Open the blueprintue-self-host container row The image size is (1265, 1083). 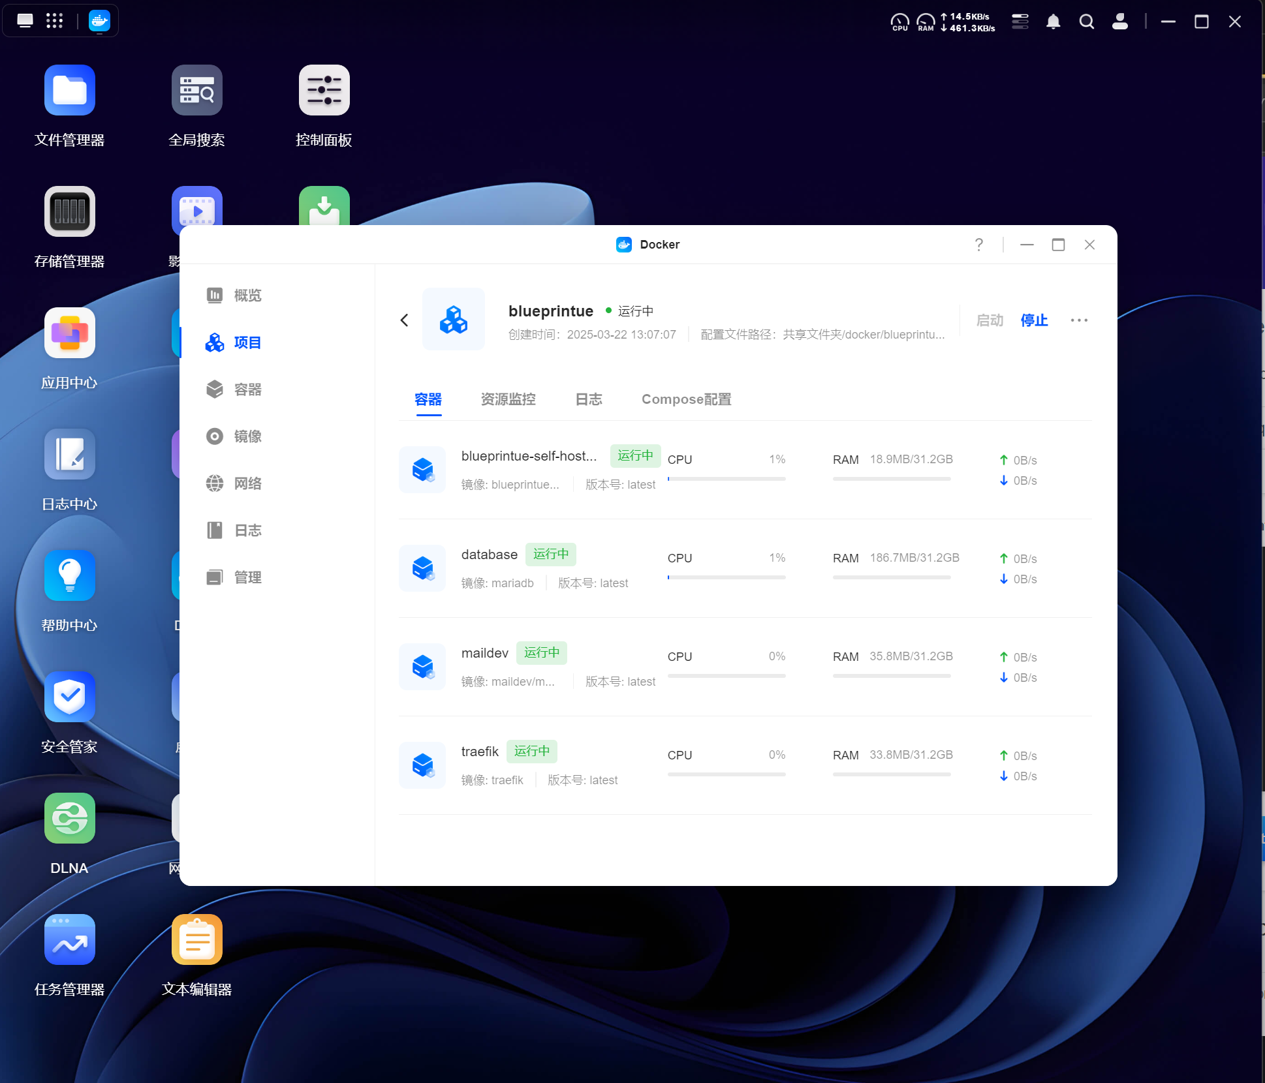point(745,470)
